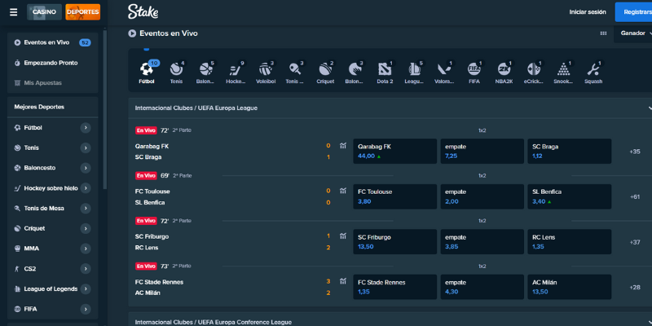Click the Registrarse button

633,12
